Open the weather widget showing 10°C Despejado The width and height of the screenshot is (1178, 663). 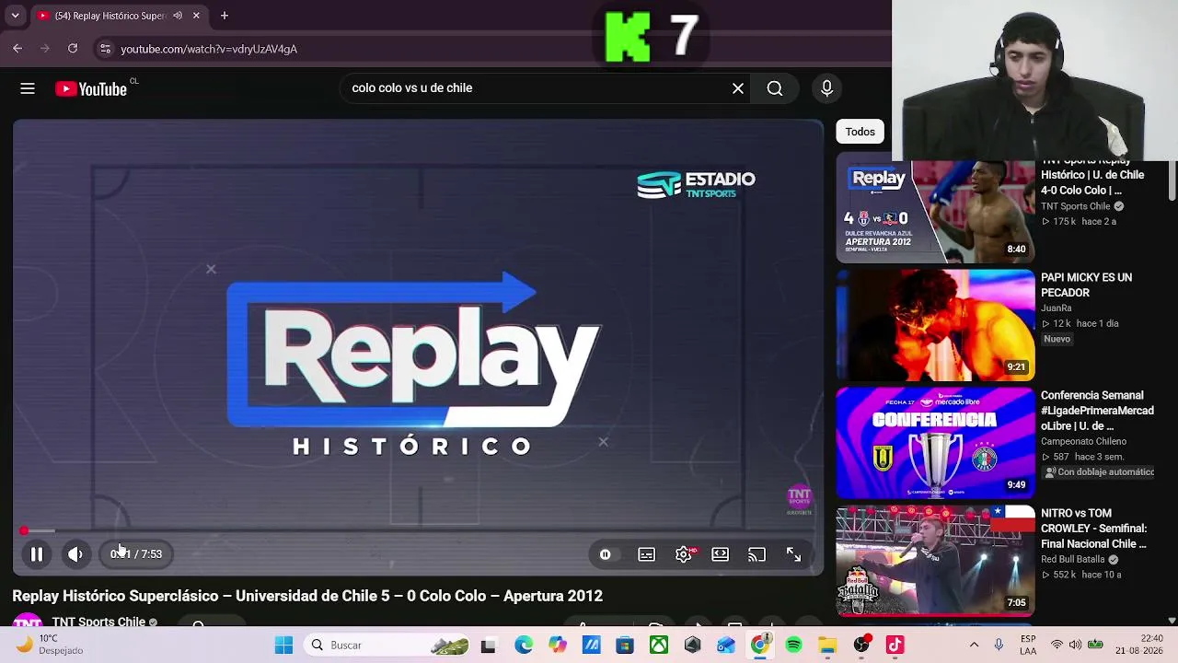coord(50,645)
